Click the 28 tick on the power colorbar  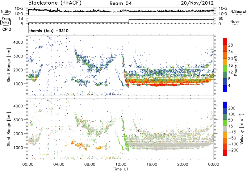230,45
